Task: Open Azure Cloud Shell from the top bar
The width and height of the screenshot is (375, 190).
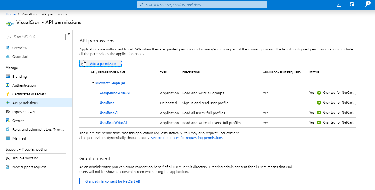Action: (x=338, y=5)
